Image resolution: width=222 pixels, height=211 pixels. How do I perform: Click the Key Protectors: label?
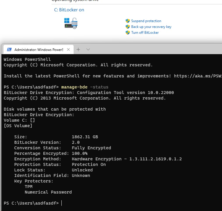[x=33, y=181]
